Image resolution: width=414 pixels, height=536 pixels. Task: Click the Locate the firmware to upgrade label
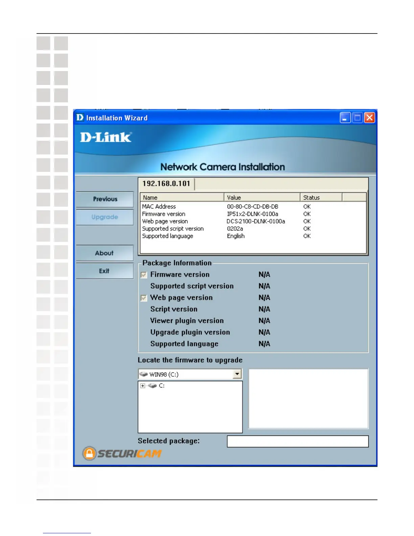point(190,360)
